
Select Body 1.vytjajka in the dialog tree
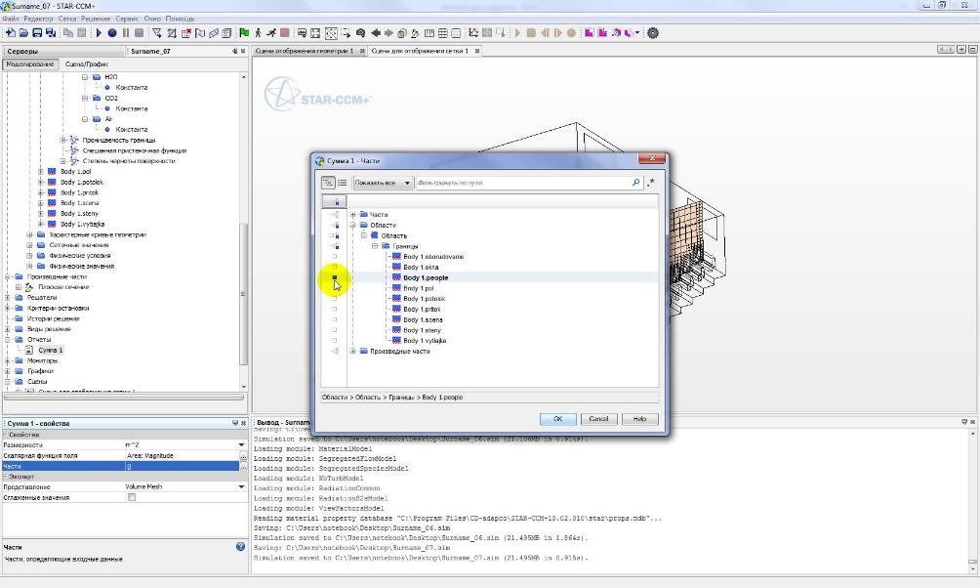point(425,341)
